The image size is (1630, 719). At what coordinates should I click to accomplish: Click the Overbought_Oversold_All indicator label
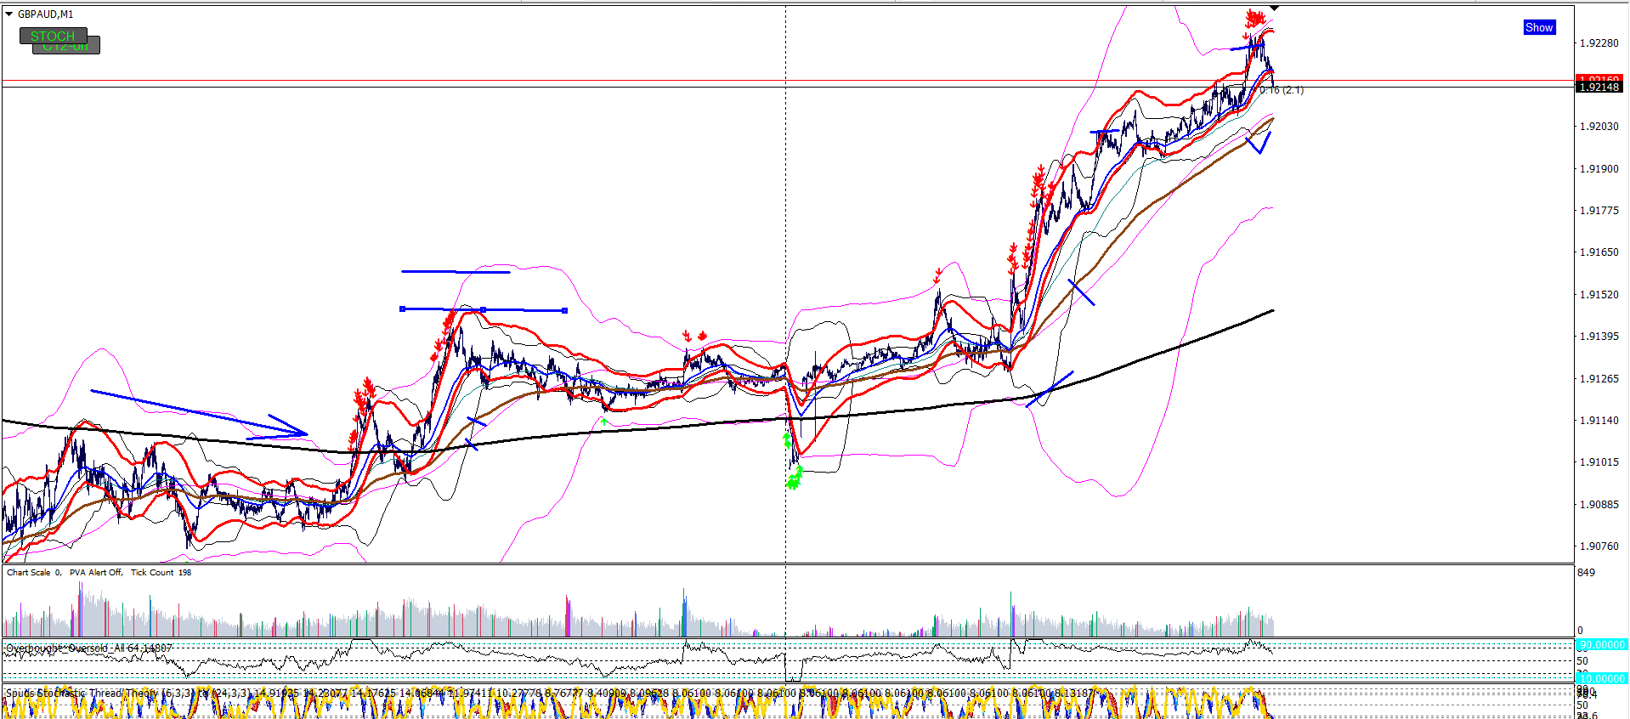point(89,648)
